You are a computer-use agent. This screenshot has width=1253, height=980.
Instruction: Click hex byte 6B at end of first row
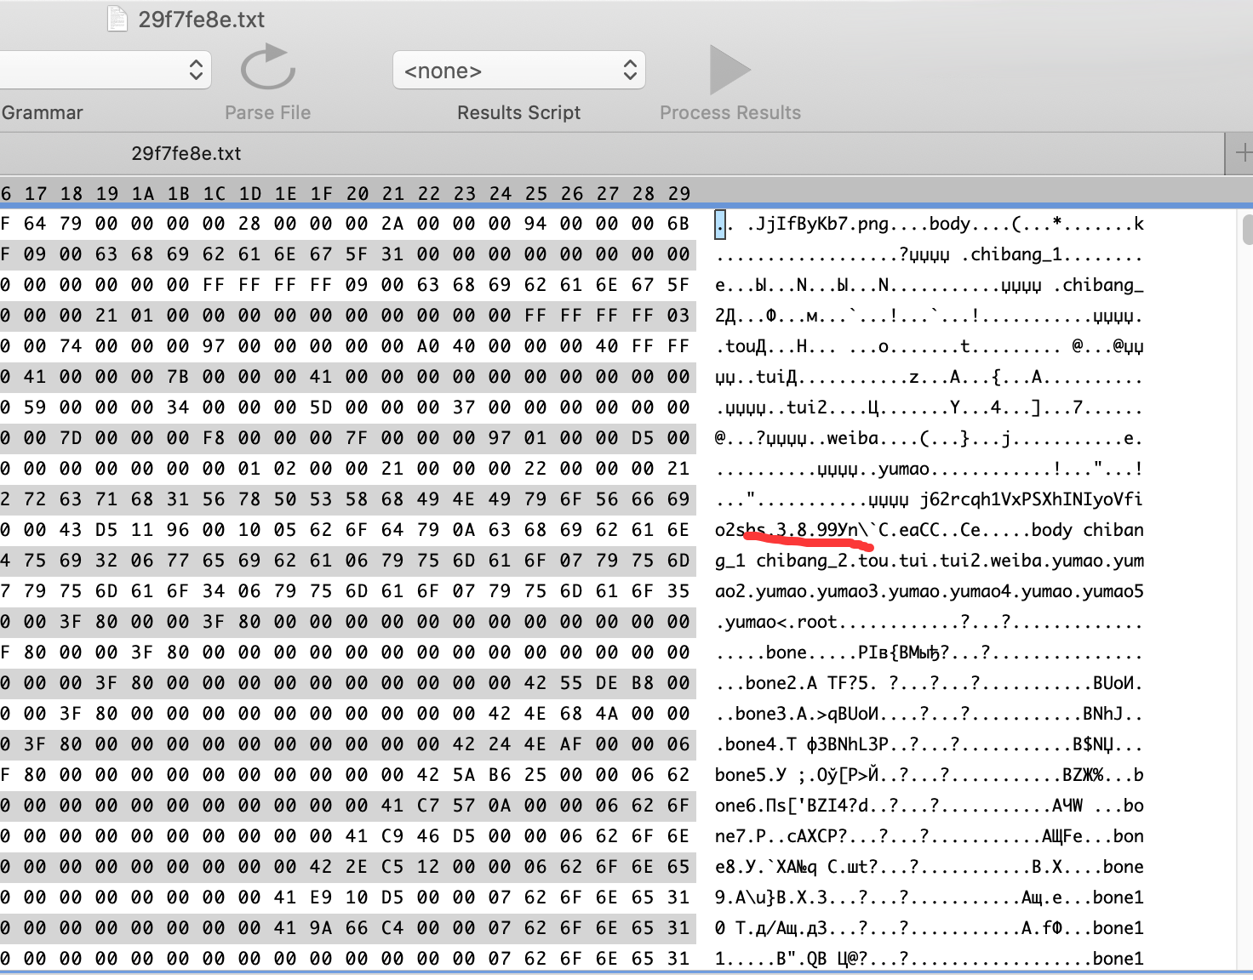pos(679,224)
